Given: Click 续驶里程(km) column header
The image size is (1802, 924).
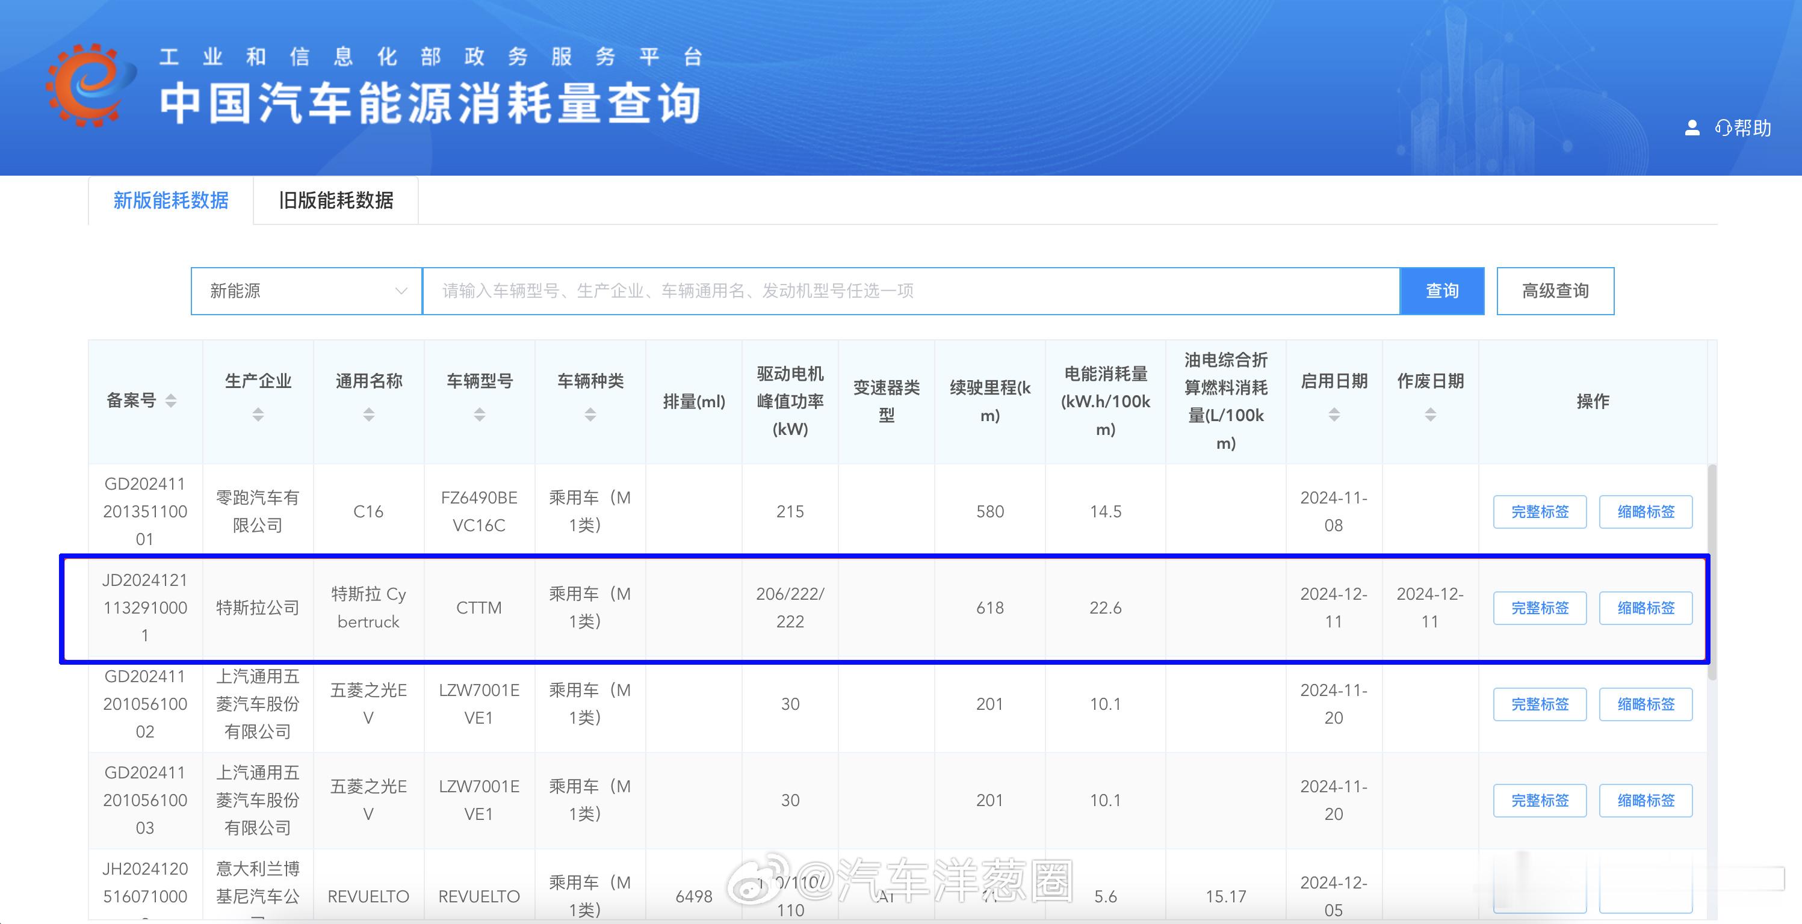Looking at the screenshot, I should [x=990, y=401].
